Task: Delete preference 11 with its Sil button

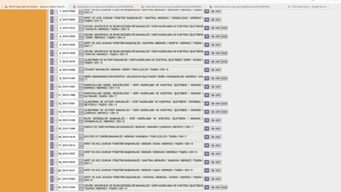Action: 207,95
